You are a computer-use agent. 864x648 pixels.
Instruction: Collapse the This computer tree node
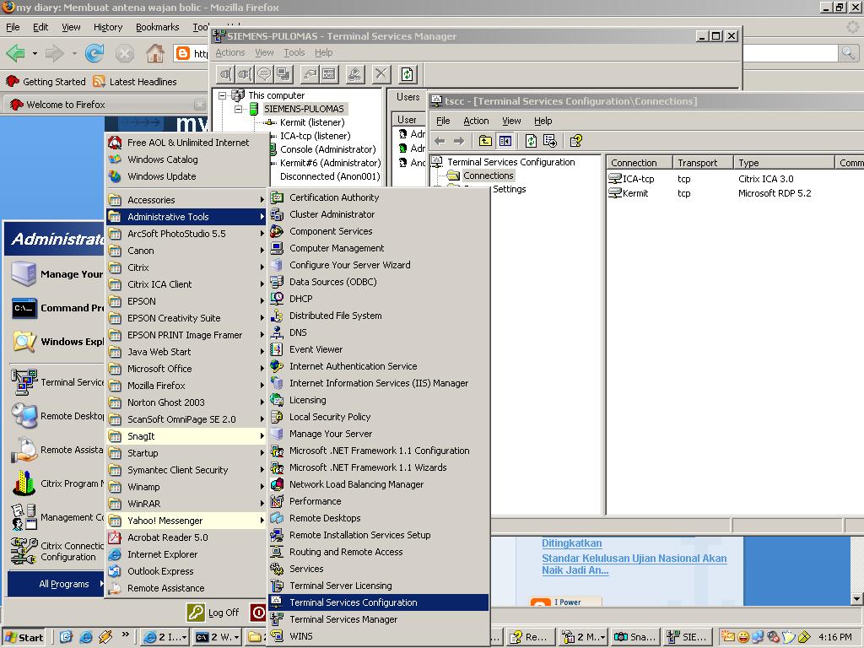pos(223,95)
